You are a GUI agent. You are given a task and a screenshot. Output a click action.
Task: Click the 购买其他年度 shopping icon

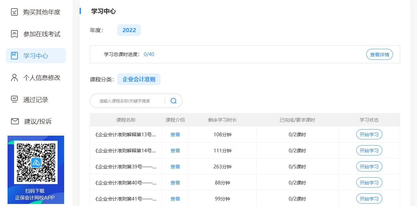pyautogui.click(x=14, y=12)
